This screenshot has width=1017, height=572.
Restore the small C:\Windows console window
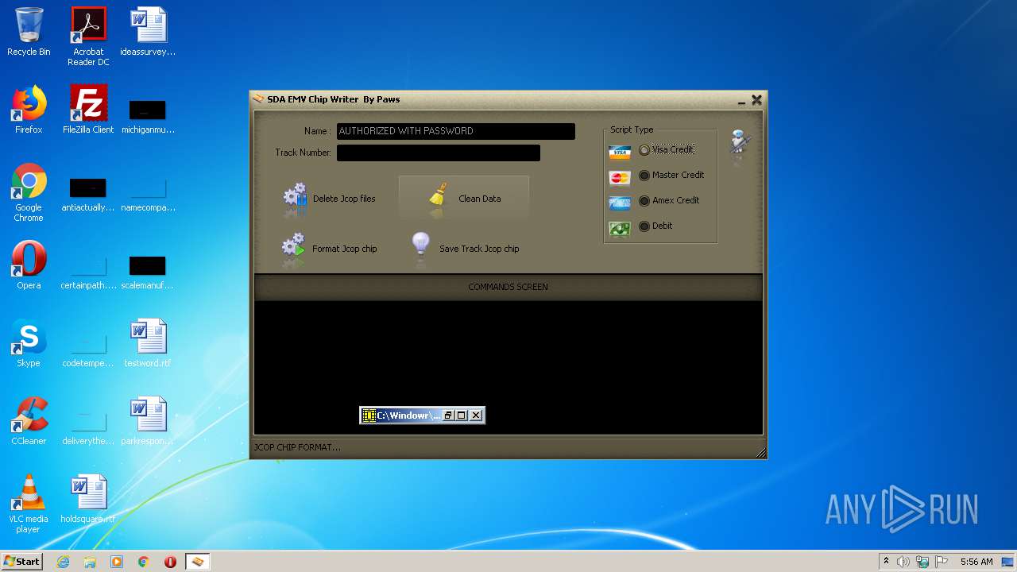tap(448, 415)
